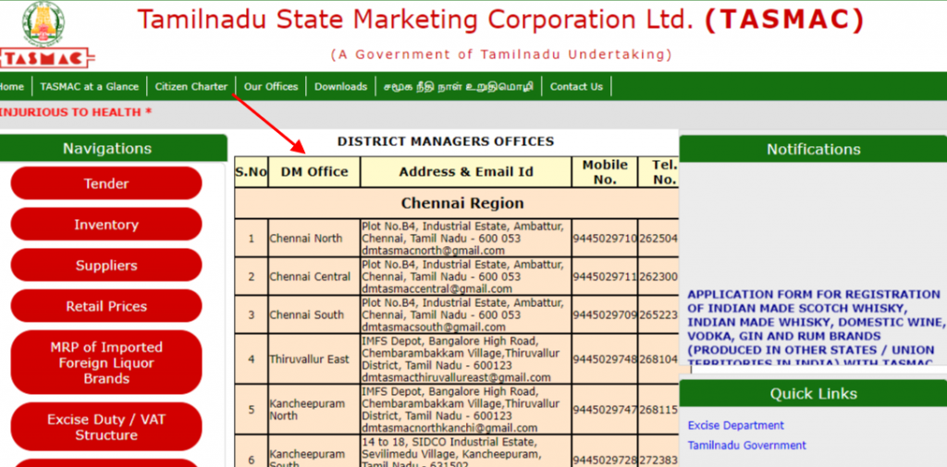Viewport: 947px width, 467px height.
Task: Open TASMAC at a Glance menu
Action: click(90, 86)
